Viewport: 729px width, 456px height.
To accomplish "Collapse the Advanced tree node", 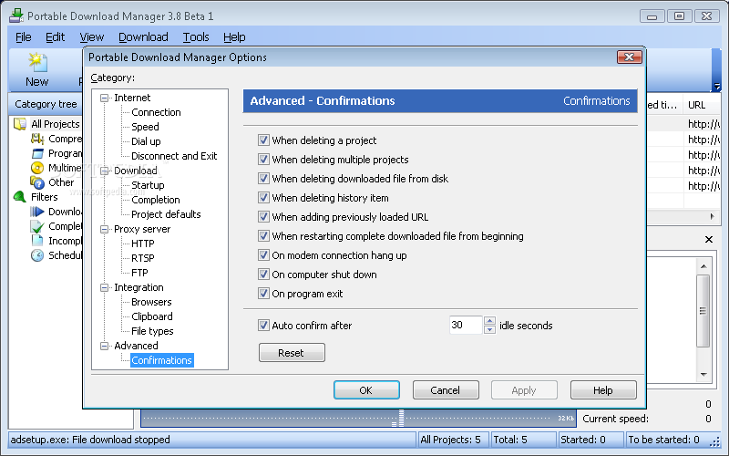I will pos(105,346).
